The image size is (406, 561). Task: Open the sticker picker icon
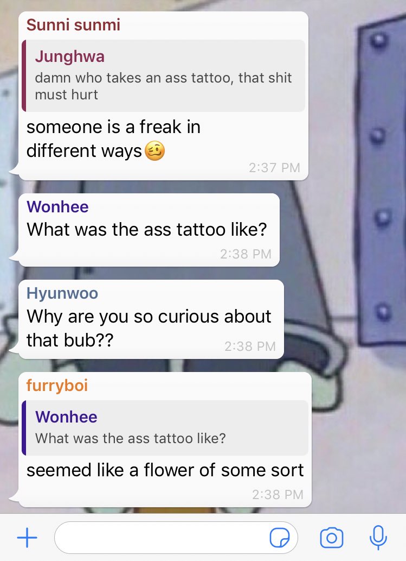[280, 538]
